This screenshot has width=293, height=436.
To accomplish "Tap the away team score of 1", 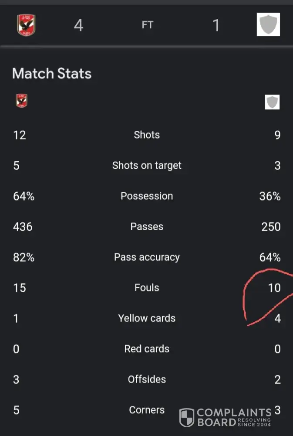I will pyautogui.click(x=216, y=25).
